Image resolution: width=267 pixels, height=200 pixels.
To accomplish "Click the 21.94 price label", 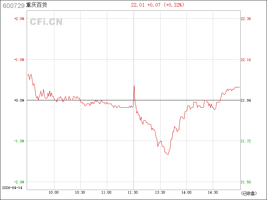I will pyautogui.click(x=246, y=100).
